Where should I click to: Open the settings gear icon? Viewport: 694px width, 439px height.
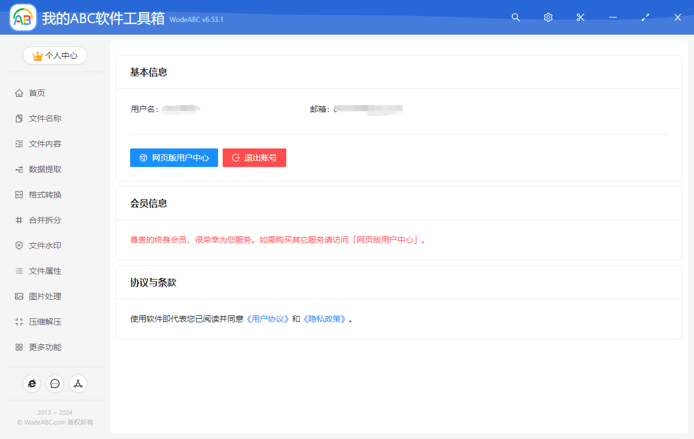tap(548, 17)
